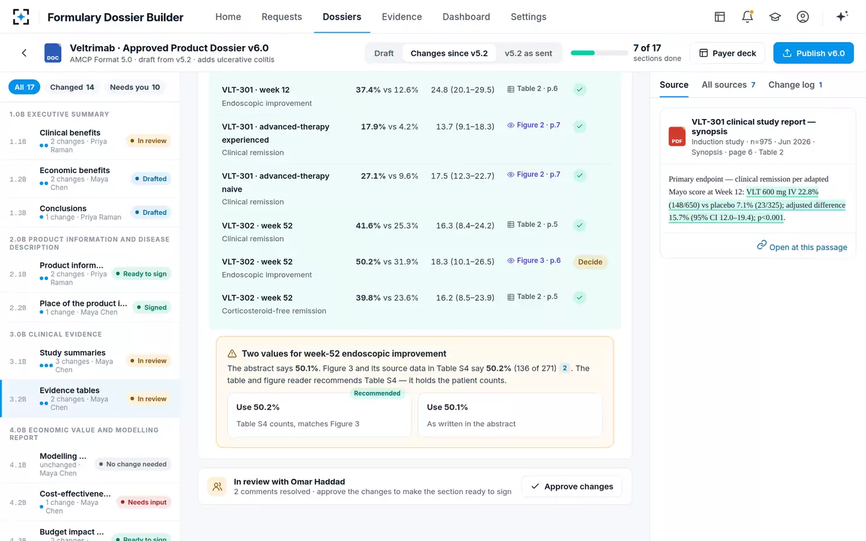The width and height of the screenshot is (866, 541).
Task: Open the layout panel icon in header
Action: pos(720,17)
